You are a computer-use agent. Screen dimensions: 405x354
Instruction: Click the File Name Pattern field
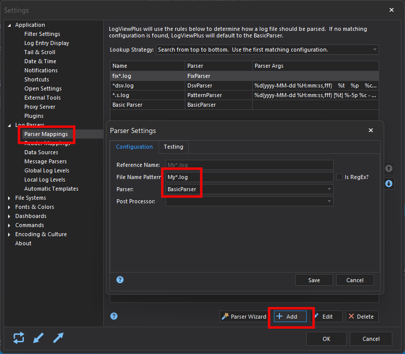click(249, 177)
